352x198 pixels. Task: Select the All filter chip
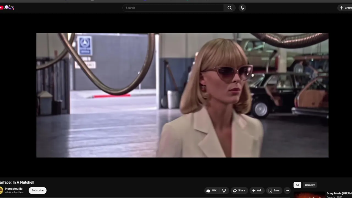[297, 185]
